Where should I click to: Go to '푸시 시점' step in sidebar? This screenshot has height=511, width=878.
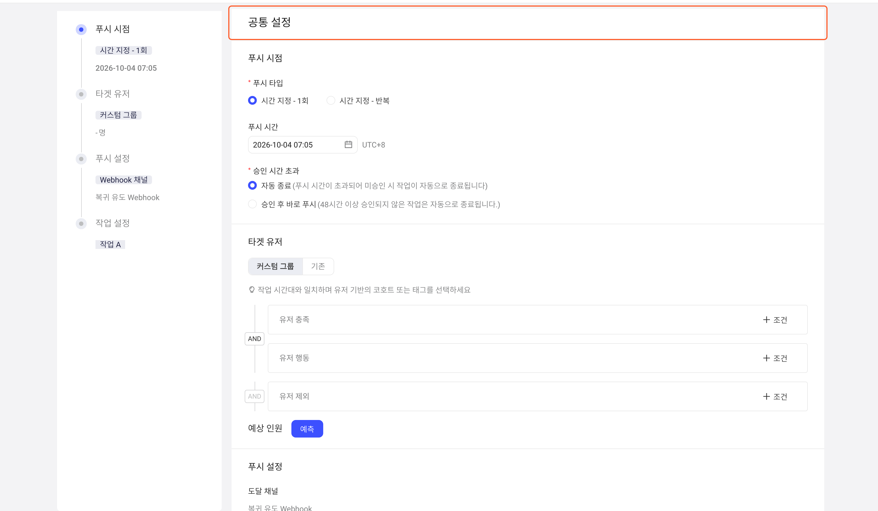point(112,29)
